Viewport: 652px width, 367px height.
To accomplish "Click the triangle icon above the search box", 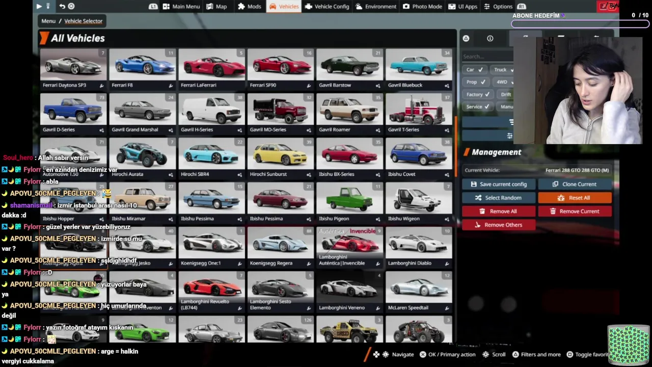I will 466,38.
